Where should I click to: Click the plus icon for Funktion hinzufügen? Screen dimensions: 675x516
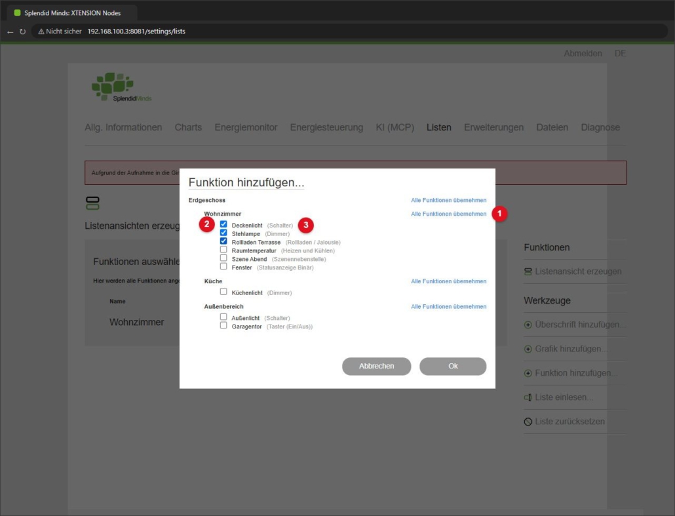pyautogui.click(x=528, y=373)
